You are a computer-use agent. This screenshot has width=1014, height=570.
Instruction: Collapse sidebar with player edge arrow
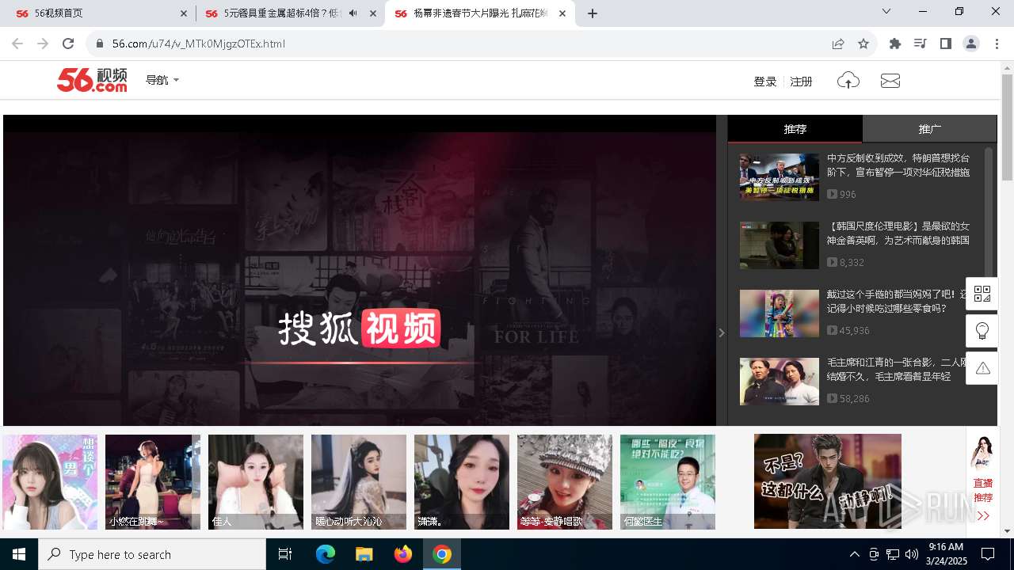pos(722,332)
